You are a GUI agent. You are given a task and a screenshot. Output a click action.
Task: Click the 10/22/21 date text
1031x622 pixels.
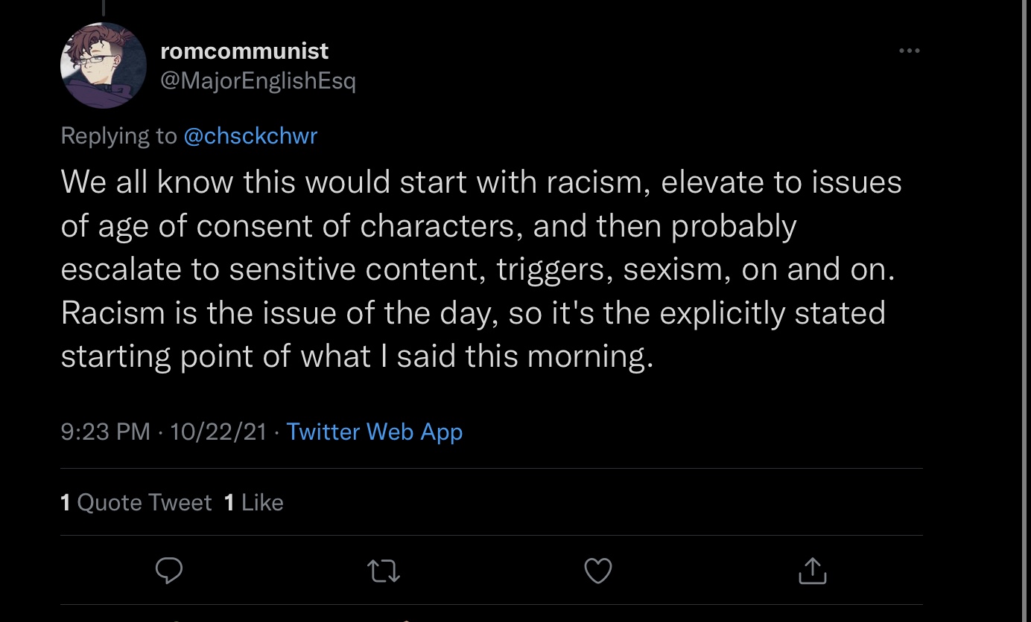tap(218, 432)
